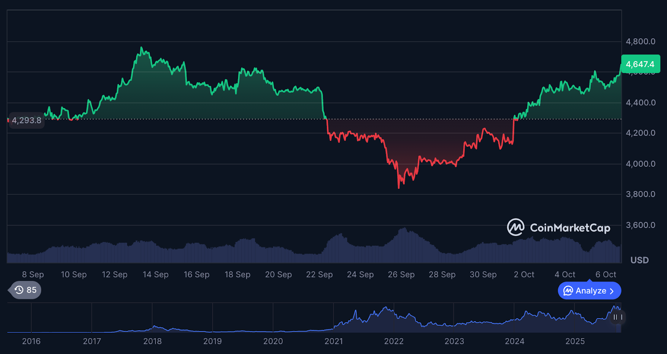Click the 4,293.8 opening price label
The height and width of the screenshot is (354, 667).
tap(26, 121)
